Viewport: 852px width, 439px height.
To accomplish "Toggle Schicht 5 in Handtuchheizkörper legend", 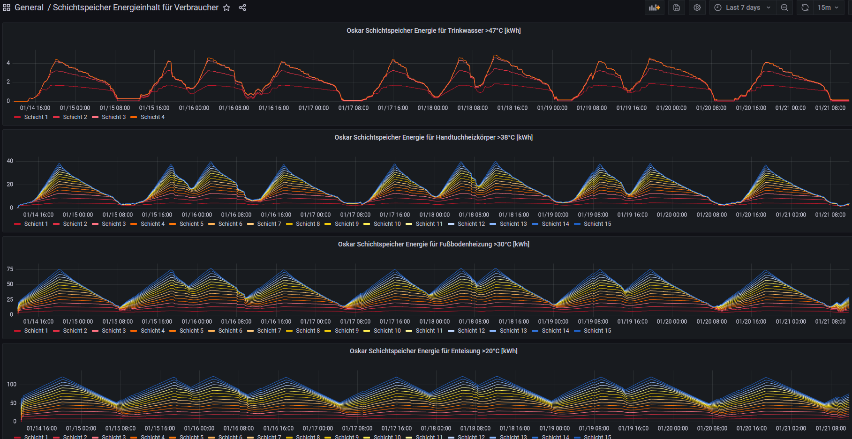I will click(191, 224).
